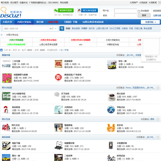The width and height of the screenshot is (161, 161).
Task: Enable the 自动登录 auto-login checkbox
Action: [139, 11]
